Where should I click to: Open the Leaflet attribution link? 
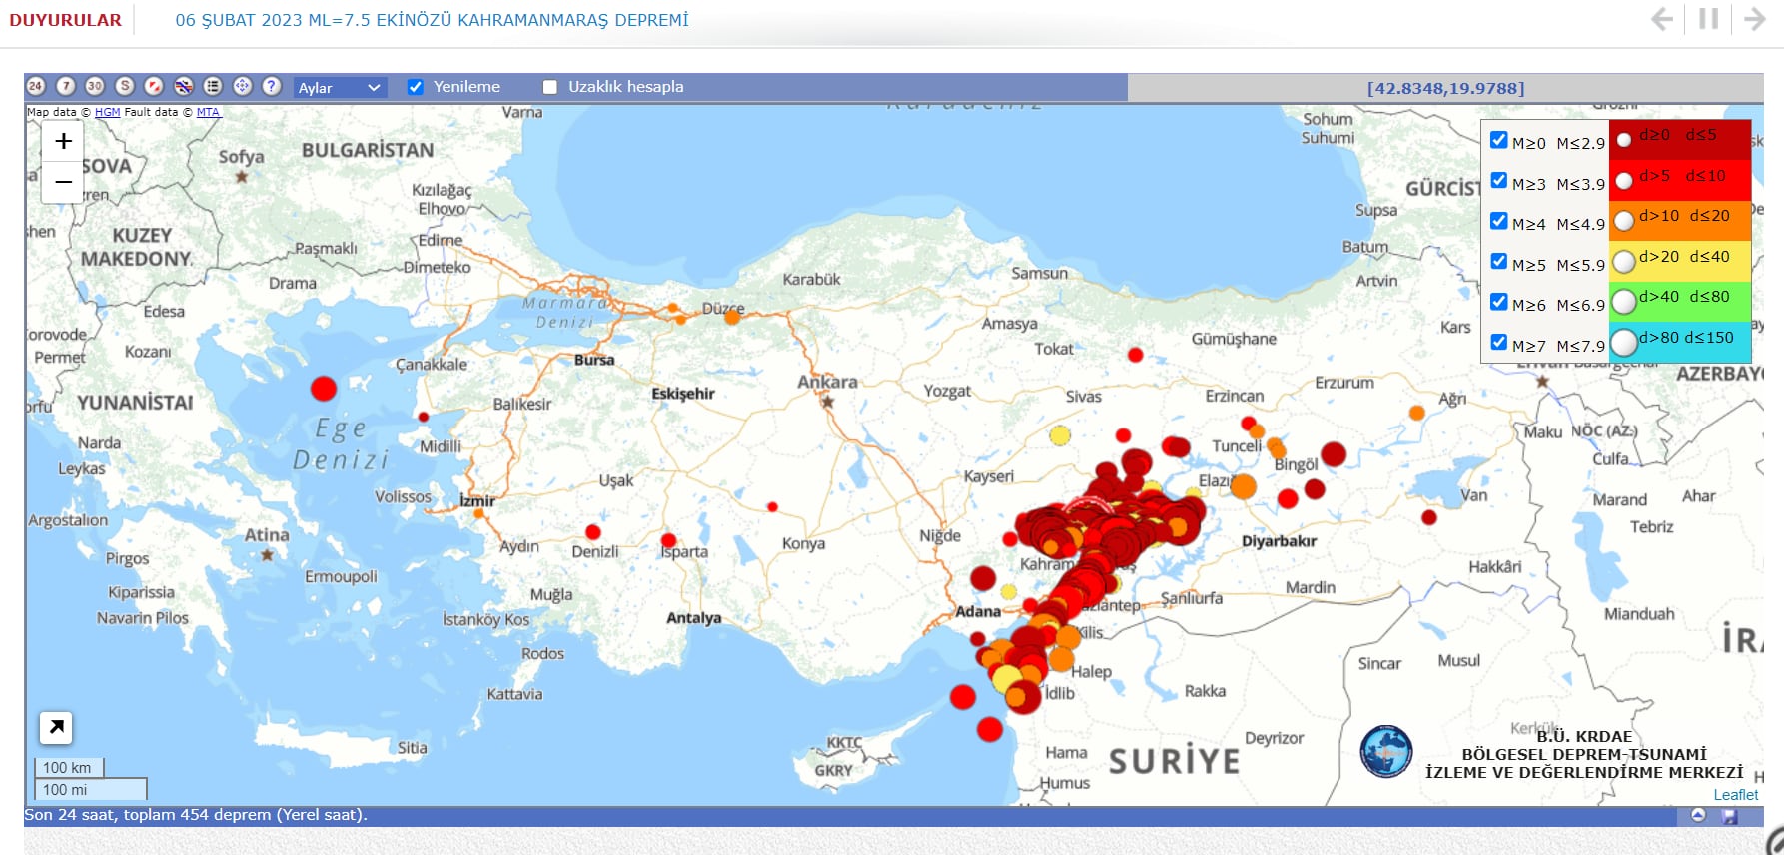tap(1736, 795)
